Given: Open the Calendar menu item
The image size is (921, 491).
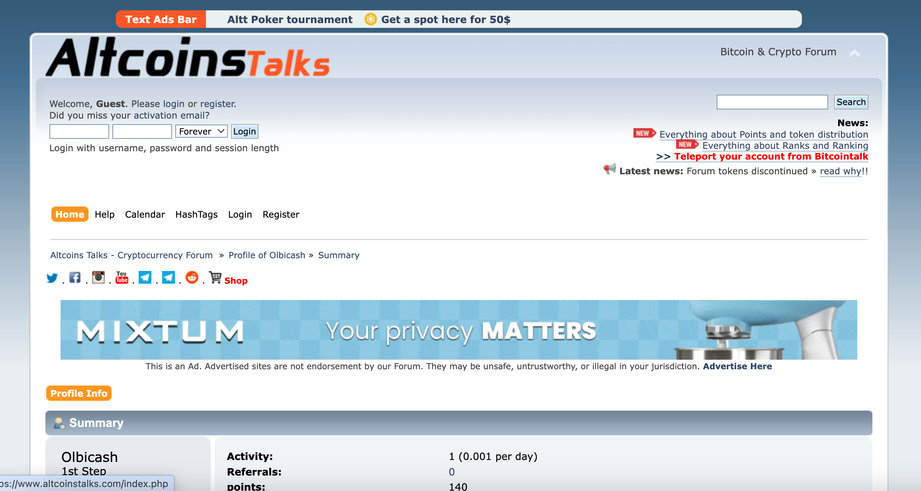Looking at the screenshot, I should (145, 214).
